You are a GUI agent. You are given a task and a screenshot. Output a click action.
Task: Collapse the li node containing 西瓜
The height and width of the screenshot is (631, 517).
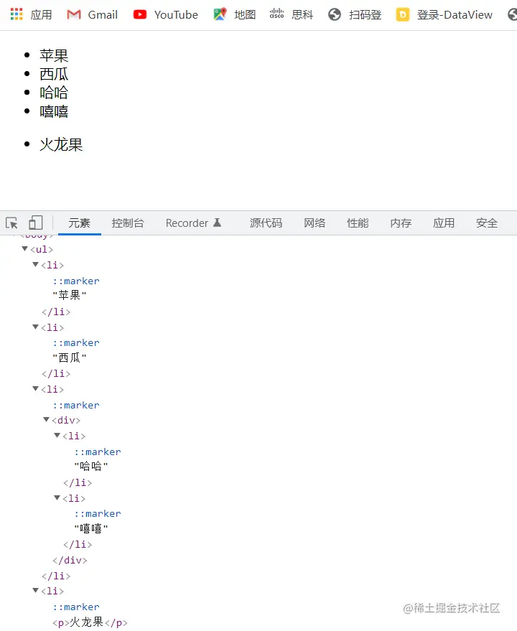[x=35, y=327]
